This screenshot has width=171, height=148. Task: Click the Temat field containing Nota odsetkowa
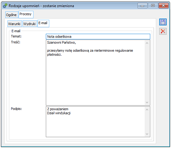point(98,37)
